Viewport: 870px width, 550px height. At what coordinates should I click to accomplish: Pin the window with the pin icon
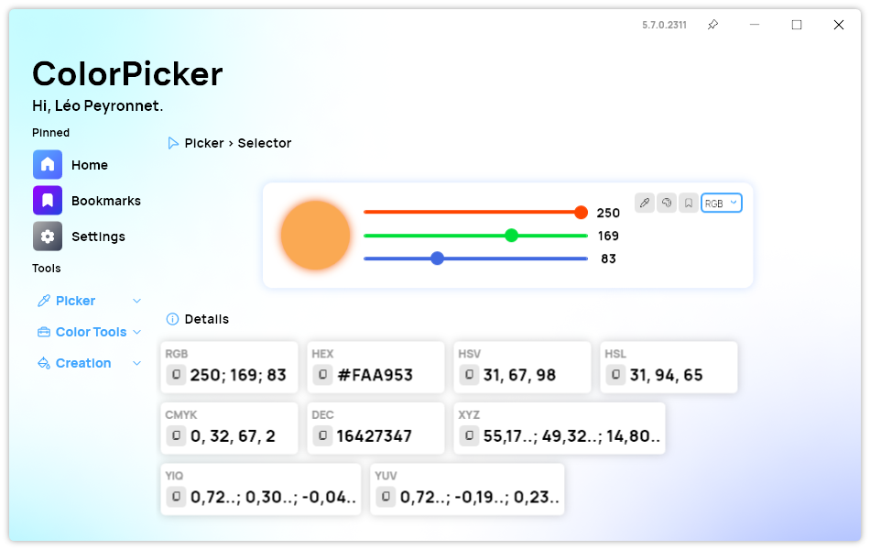click(712, 25)
